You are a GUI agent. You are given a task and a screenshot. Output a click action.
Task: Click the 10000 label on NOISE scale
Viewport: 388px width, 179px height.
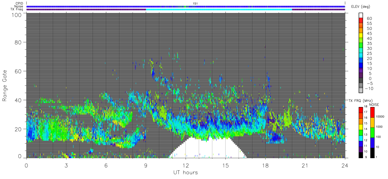coord(380,117)
